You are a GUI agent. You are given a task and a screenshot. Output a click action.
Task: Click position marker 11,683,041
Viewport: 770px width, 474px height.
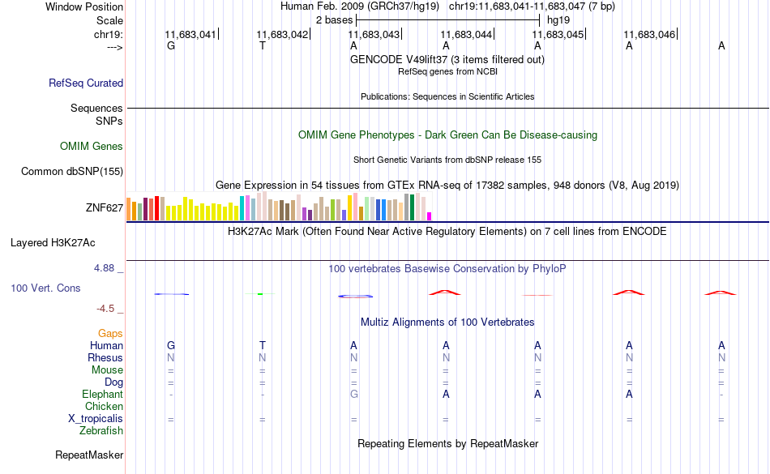[191, 34]
